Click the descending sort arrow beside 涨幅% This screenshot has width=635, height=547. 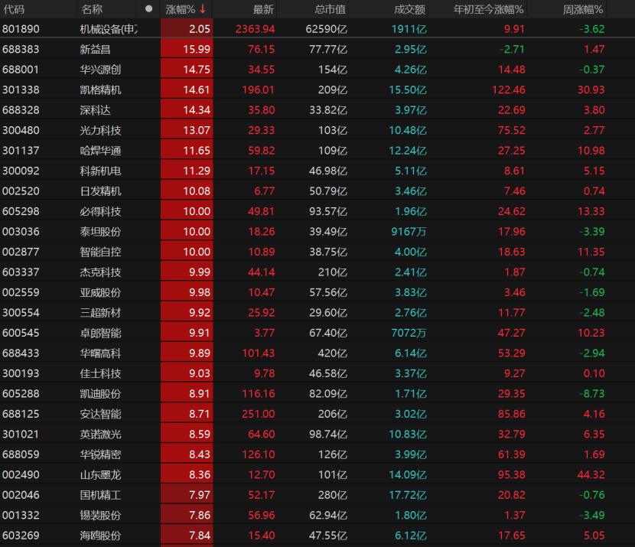[204, 9]
